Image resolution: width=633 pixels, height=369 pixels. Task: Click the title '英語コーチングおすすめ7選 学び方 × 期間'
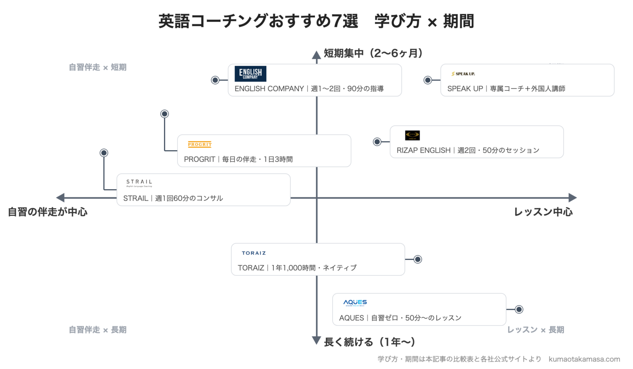pyautogui.click(x=316, y=21)
